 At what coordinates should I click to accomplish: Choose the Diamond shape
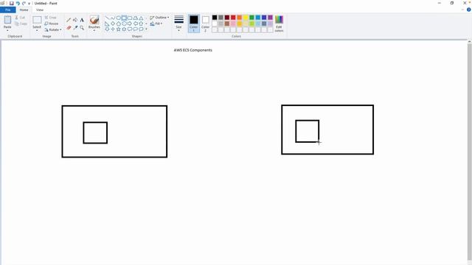(x=113, y=24)
